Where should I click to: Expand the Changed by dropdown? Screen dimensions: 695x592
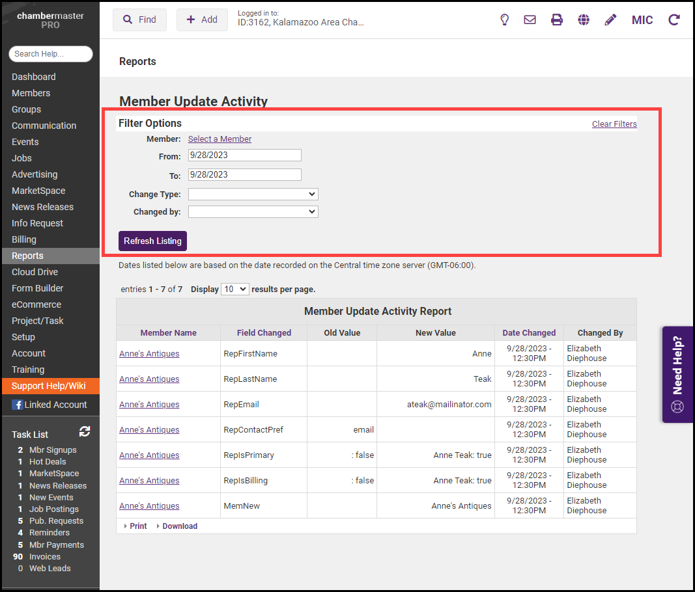[253, 211]
